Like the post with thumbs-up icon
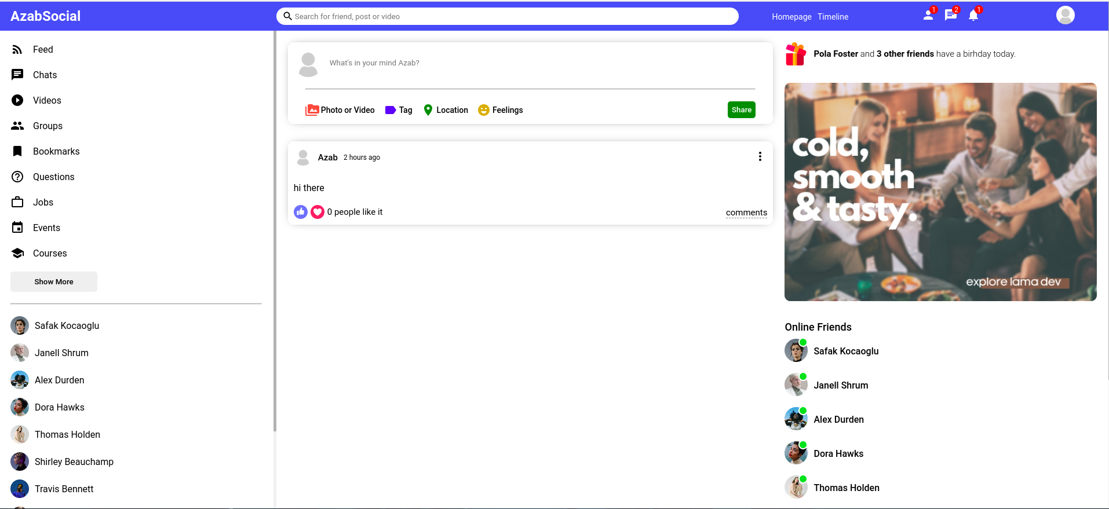The width and height of the screenshot is (1109, 509). tap(301, 212)
